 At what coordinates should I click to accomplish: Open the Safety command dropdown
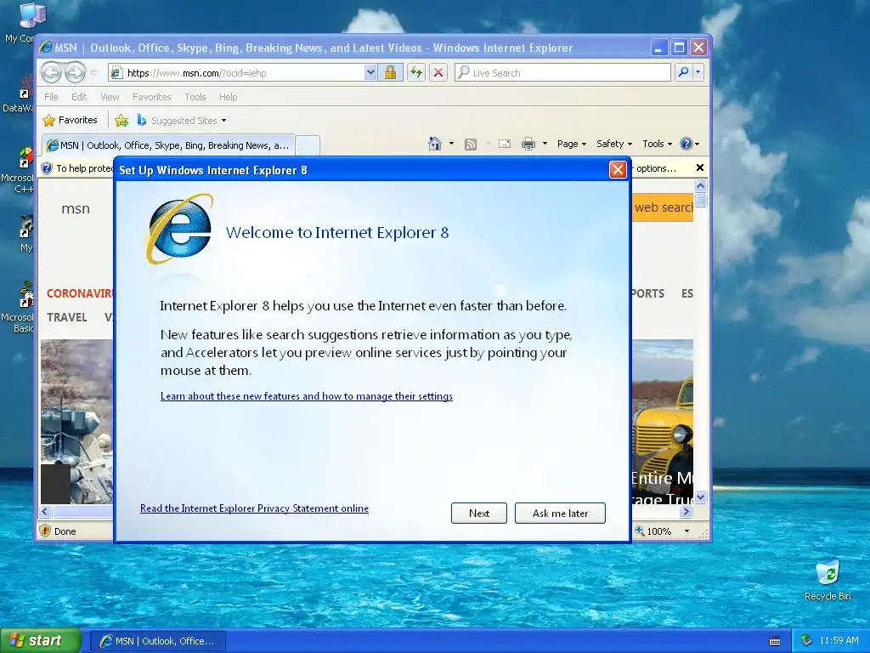[x=614, y=144]
